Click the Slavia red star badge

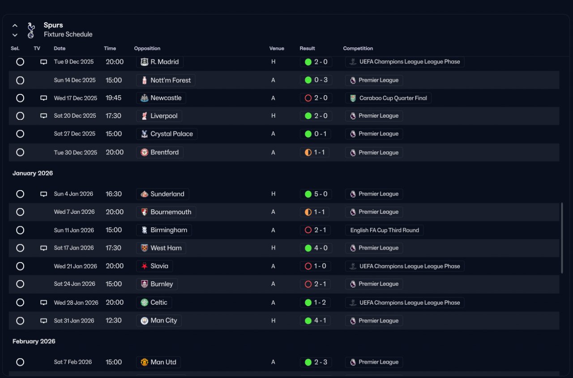(144, 266)
